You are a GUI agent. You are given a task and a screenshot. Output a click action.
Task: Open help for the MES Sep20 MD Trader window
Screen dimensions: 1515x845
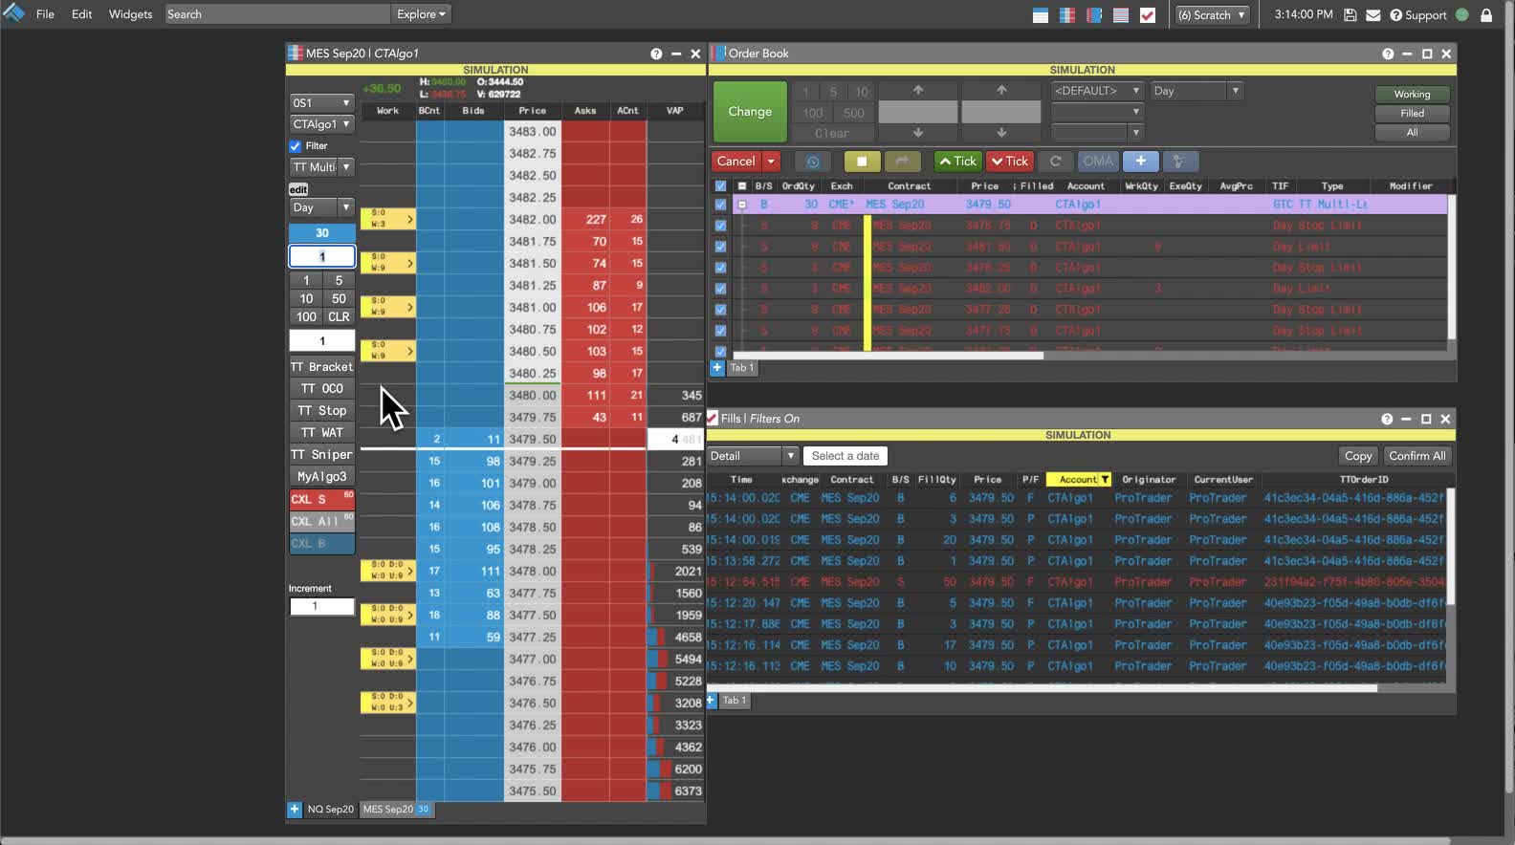coord(656,54)
